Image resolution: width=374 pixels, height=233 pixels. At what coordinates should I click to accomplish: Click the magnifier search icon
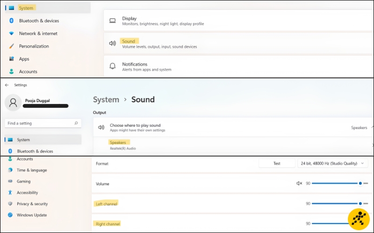pos(76,123)
